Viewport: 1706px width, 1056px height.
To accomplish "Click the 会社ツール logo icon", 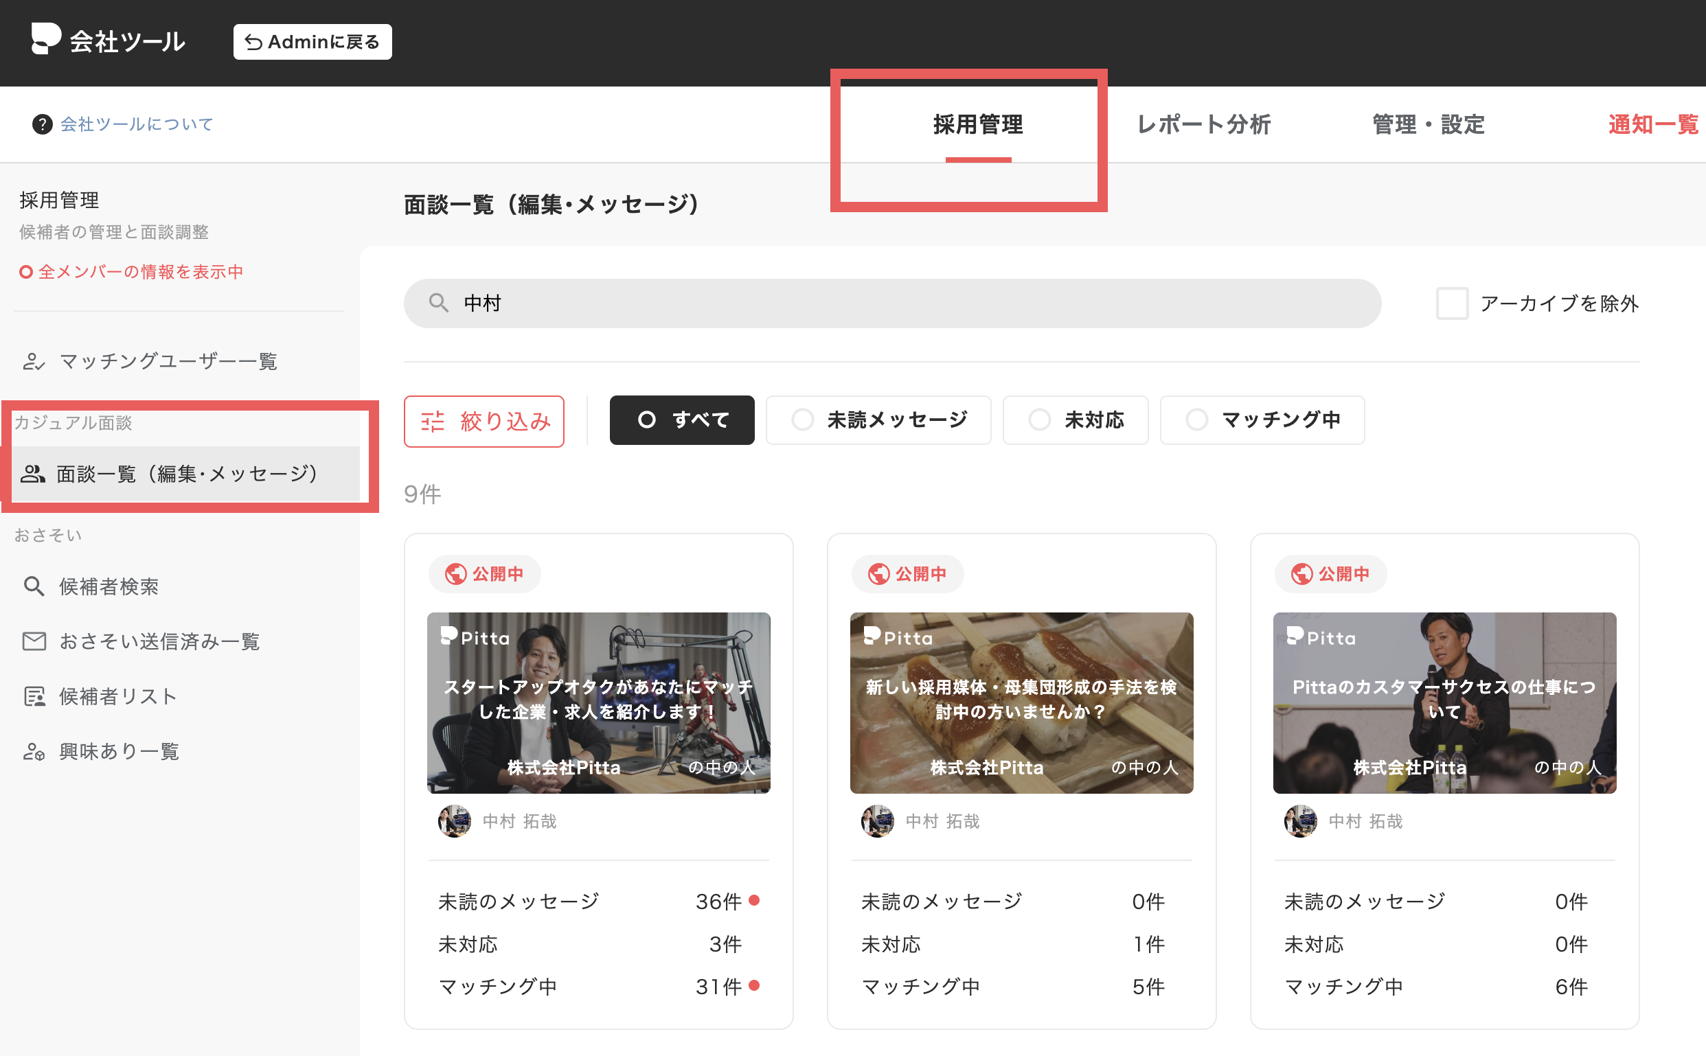I will (x=46, y=39).
